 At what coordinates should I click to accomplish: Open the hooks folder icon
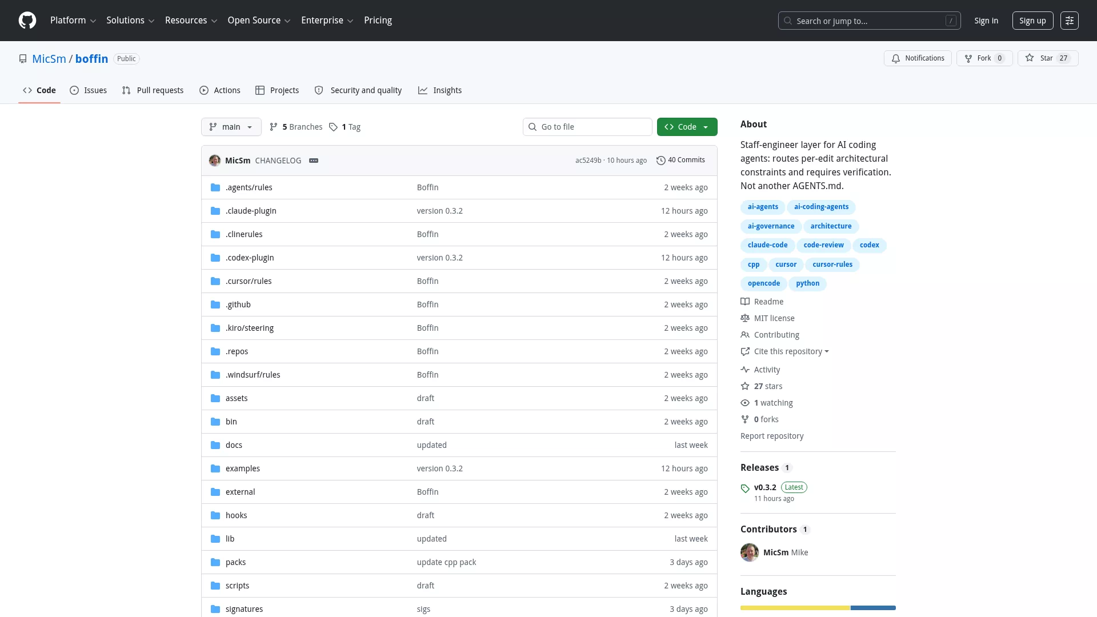point(215,515)
